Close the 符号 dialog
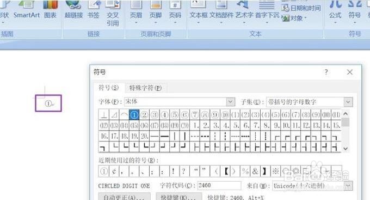The image size is (370, 200). [x=350, y=72]
